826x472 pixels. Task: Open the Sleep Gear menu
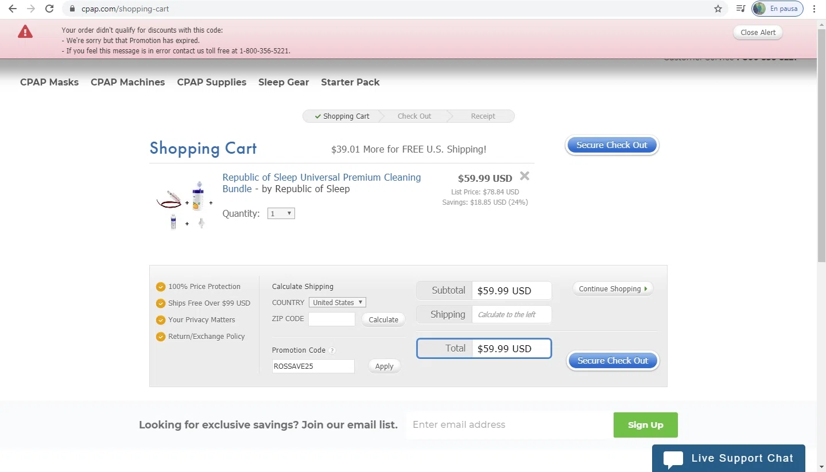pos(284,82)
